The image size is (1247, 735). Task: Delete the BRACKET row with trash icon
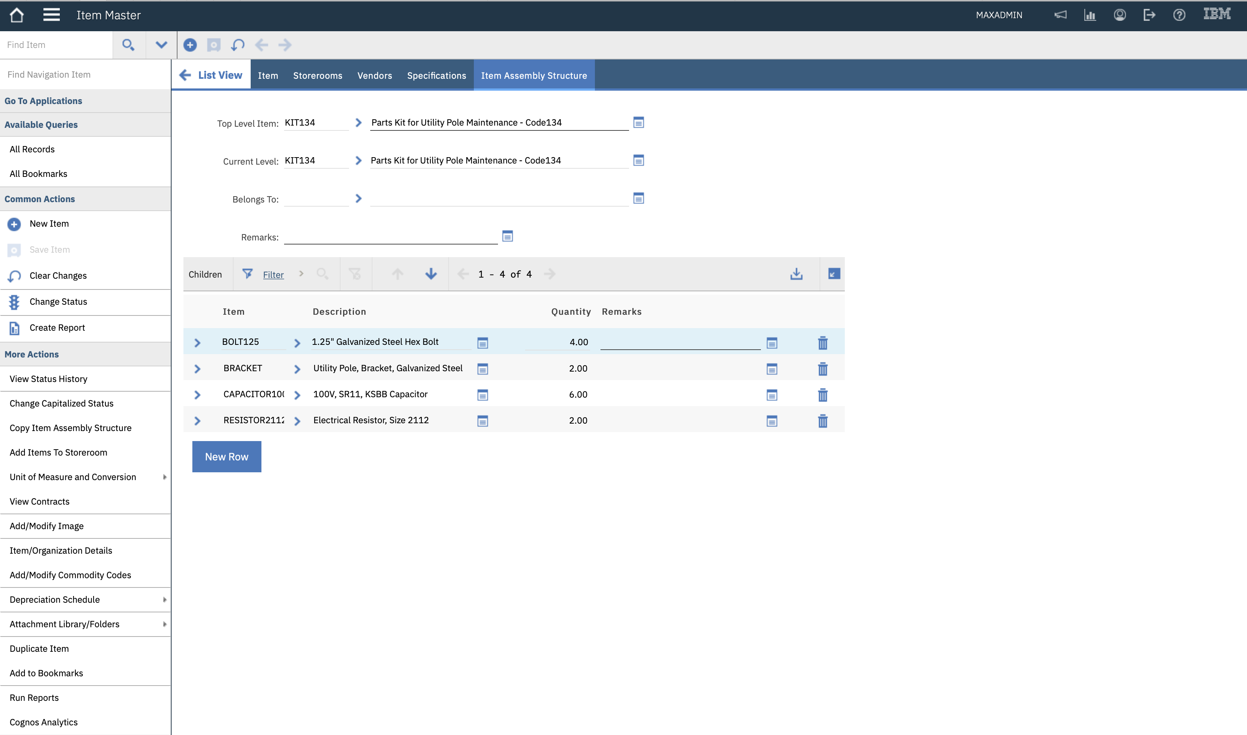(823, 369)
